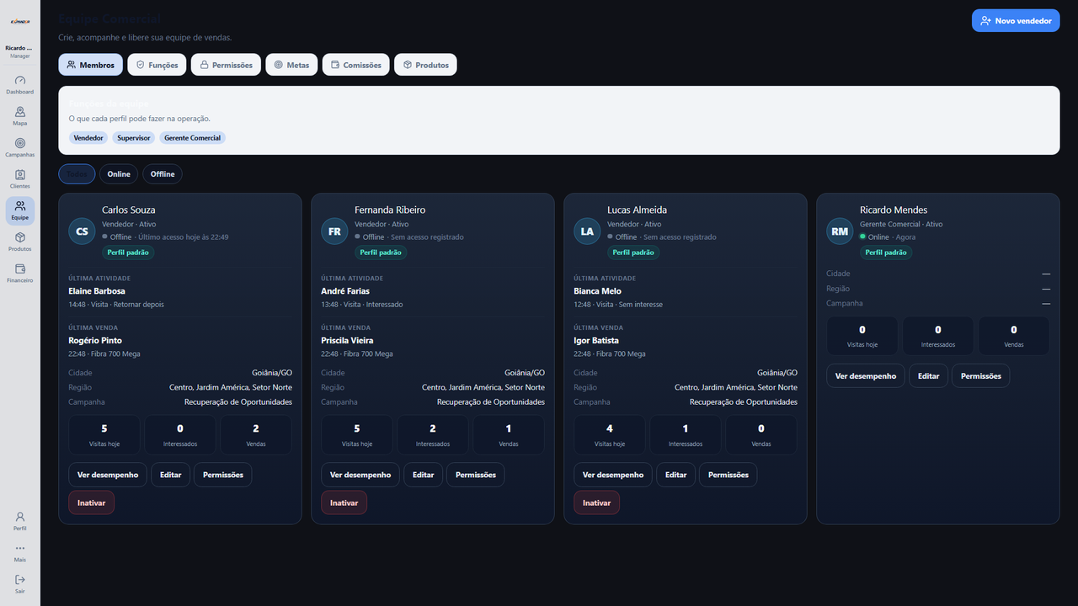Edit Fernanda Ribeiro's profile

coord(424,475)
